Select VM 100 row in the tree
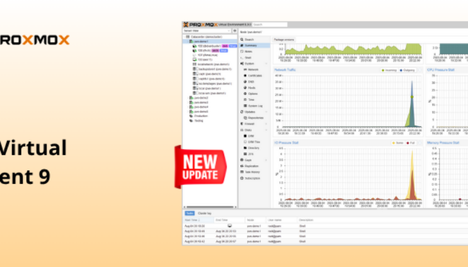This screenshot has height=267, width=468. tap(202, 60)
